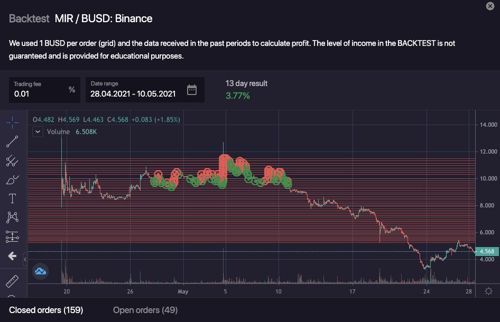
Task: Click the date range 28.04.2021 - 10.05.2021 field
Action: (133, 94)
